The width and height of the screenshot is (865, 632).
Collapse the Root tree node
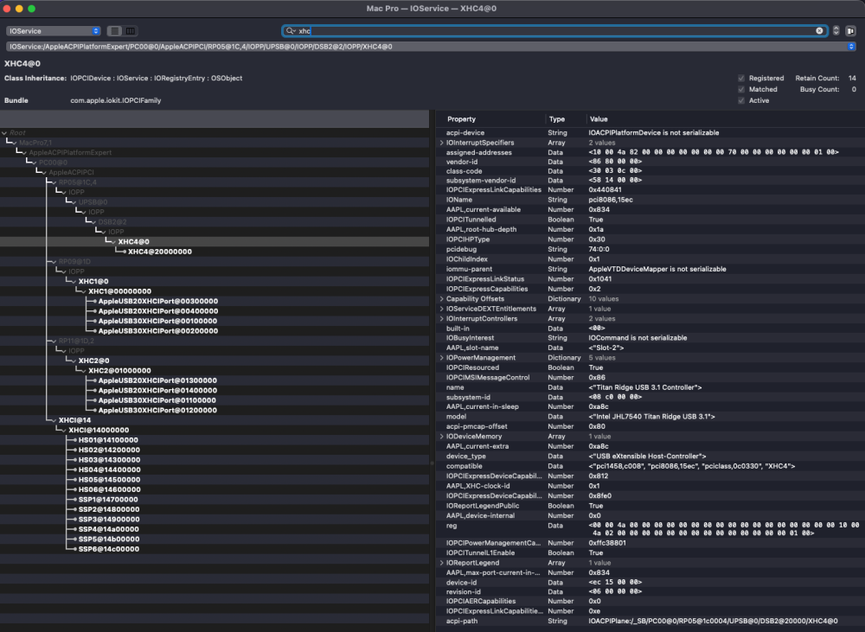[x=4, y=133]
